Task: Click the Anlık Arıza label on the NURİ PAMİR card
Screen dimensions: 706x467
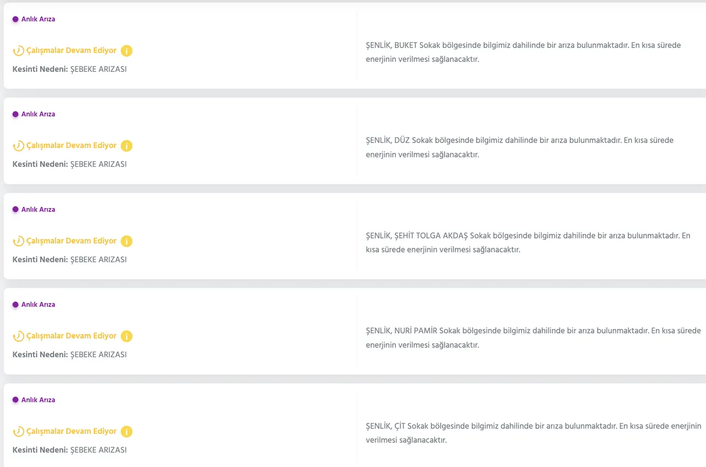Action: (x=38, y=305)
